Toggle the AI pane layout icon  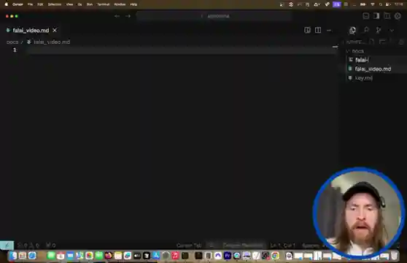tap(387, 16)
